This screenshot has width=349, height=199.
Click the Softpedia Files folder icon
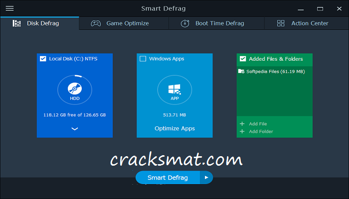241,71
